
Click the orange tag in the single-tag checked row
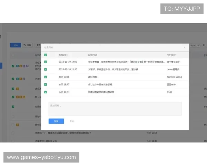point(17,89)
